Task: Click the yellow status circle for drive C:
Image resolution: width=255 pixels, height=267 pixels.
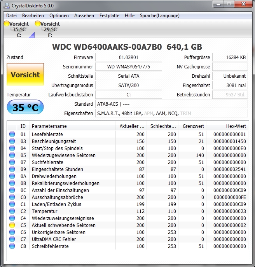Action: (7, 23)
